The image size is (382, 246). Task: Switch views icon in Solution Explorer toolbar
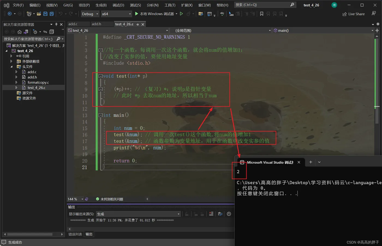point(26,32)
